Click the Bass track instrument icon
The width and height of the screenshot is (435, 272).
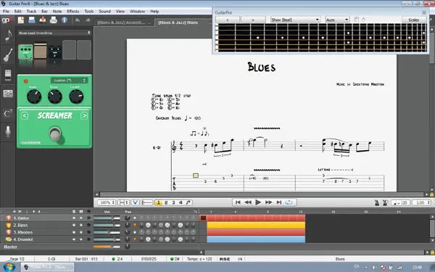click(9, 225)
